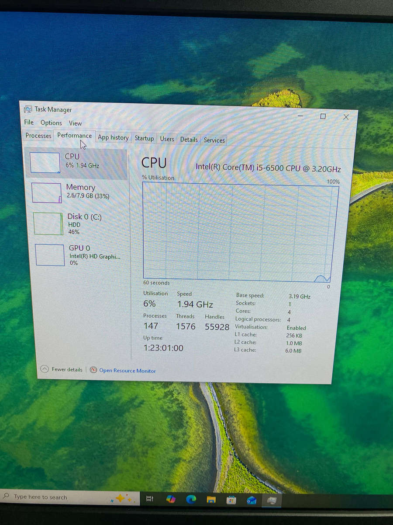The image size is (393, 525).
Task: Select the Memory entry in sidebar
Action: point(77,192)
